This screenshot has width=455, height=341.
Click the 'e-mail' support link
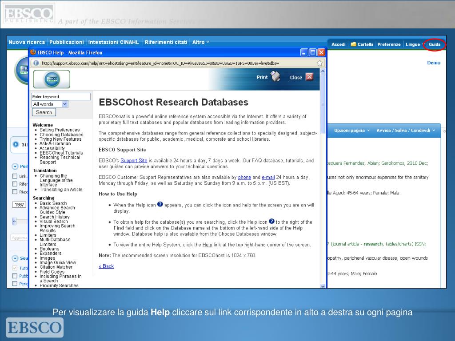click(268, 177)
